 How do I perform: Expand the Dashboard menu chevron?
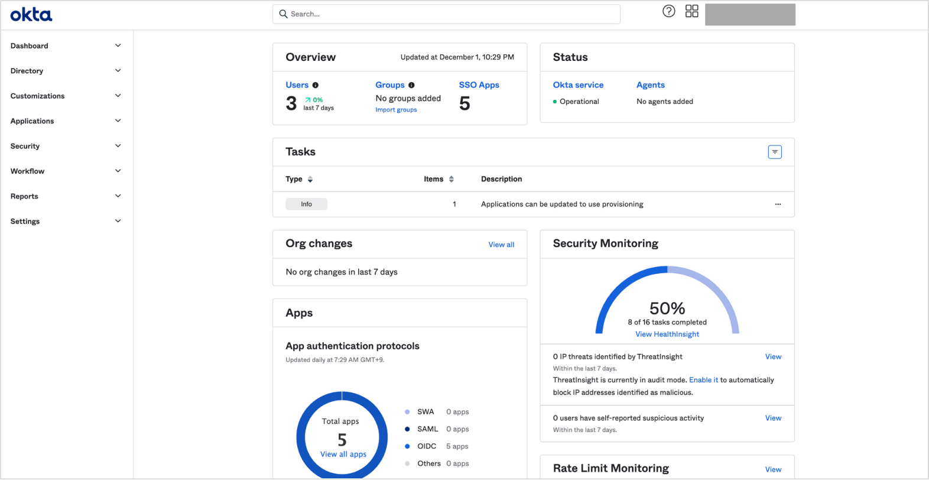point(118,46)
